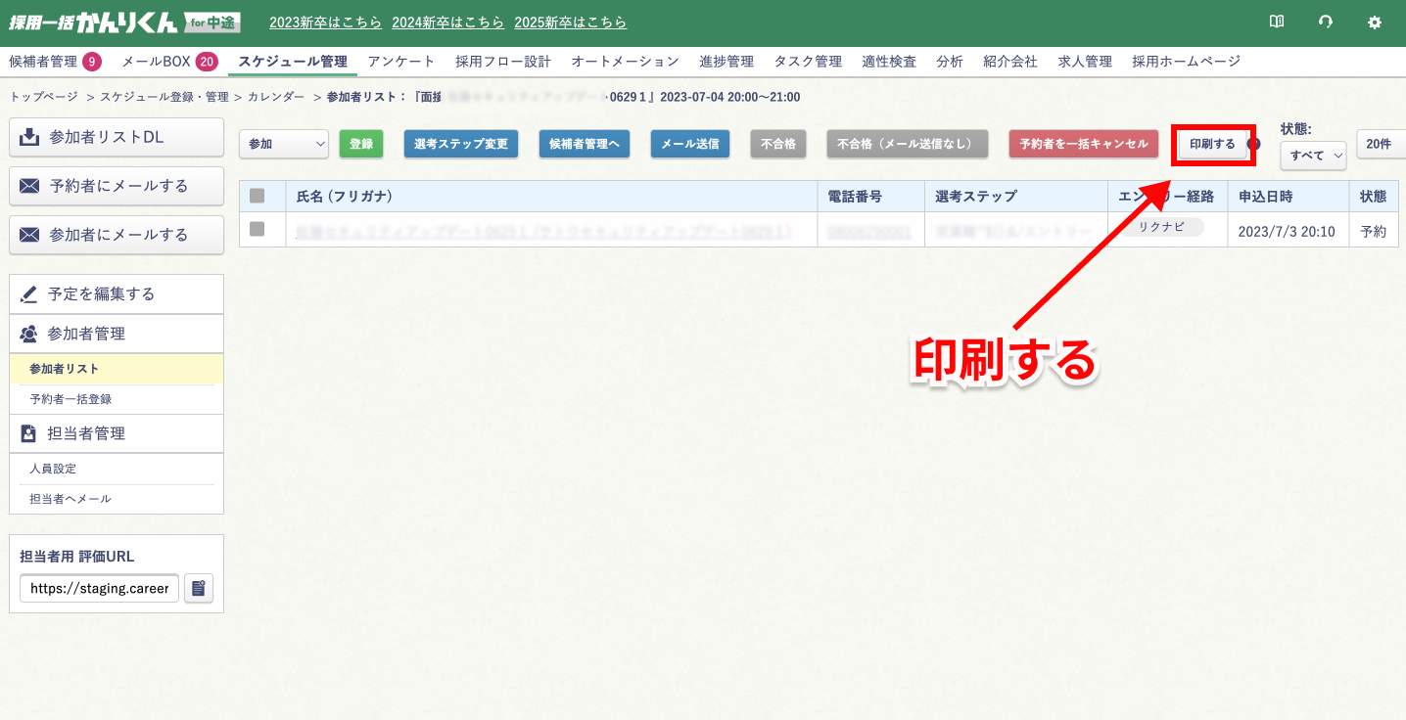The image size is (1406, 720).
Task: Open the 参加 status dropdown
Action: (x=284, y=144)
